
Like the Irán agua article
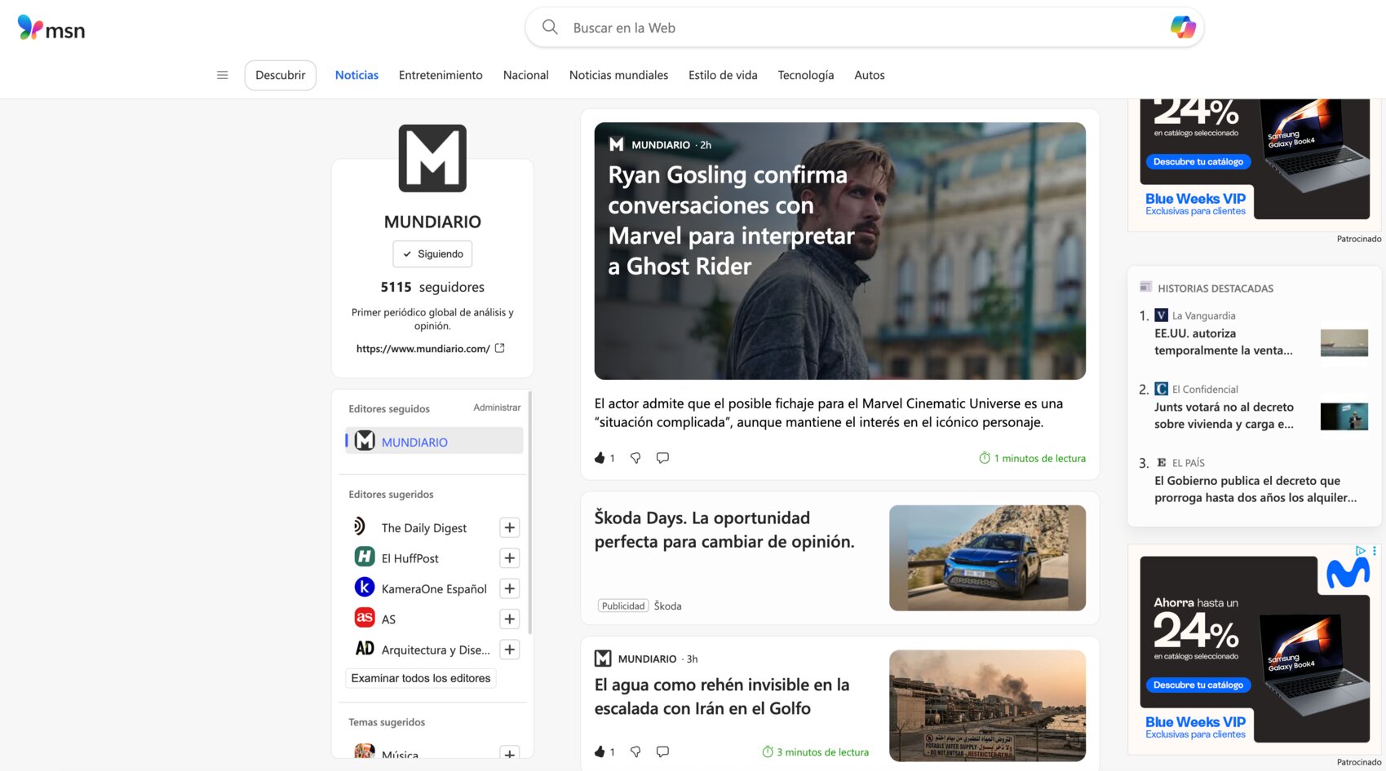tap(600, 751)
